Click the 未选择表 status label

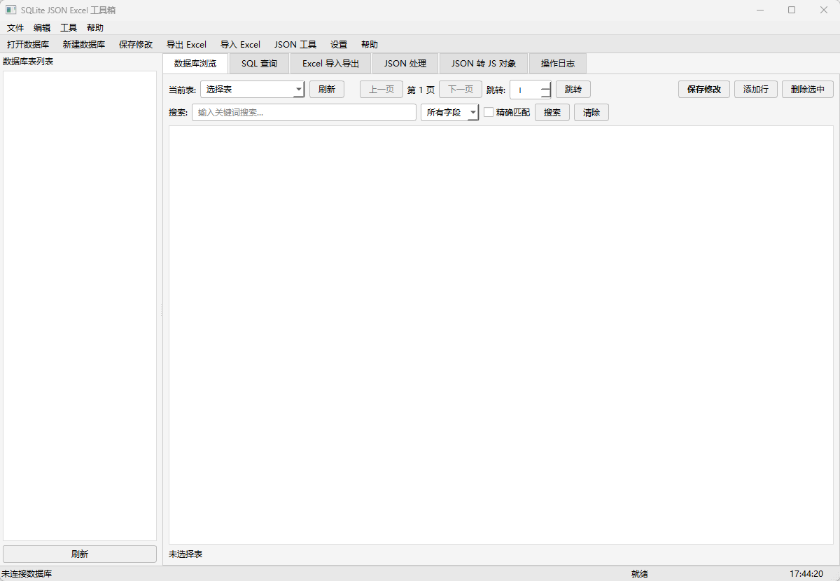click(x=185, y=554)
